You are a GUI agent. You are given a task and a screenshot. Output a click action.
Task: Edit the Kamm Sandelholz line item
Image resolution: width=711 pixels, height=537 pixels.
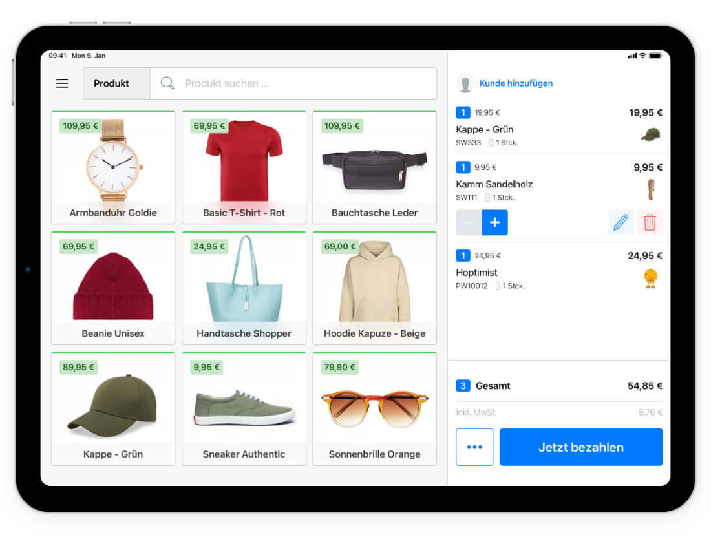[x=621, y=222]
